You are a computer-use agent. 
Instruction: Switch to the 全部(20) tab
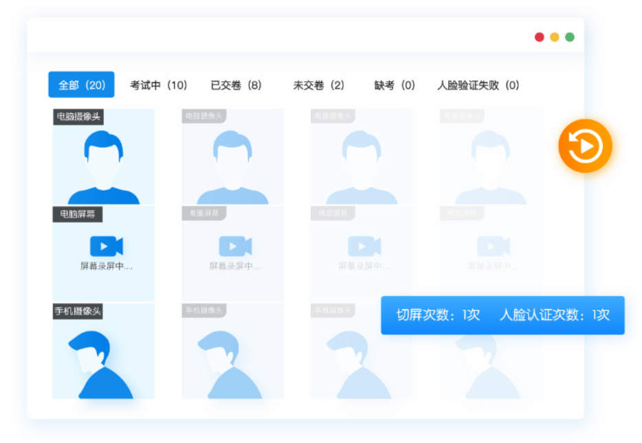[81, 85]
